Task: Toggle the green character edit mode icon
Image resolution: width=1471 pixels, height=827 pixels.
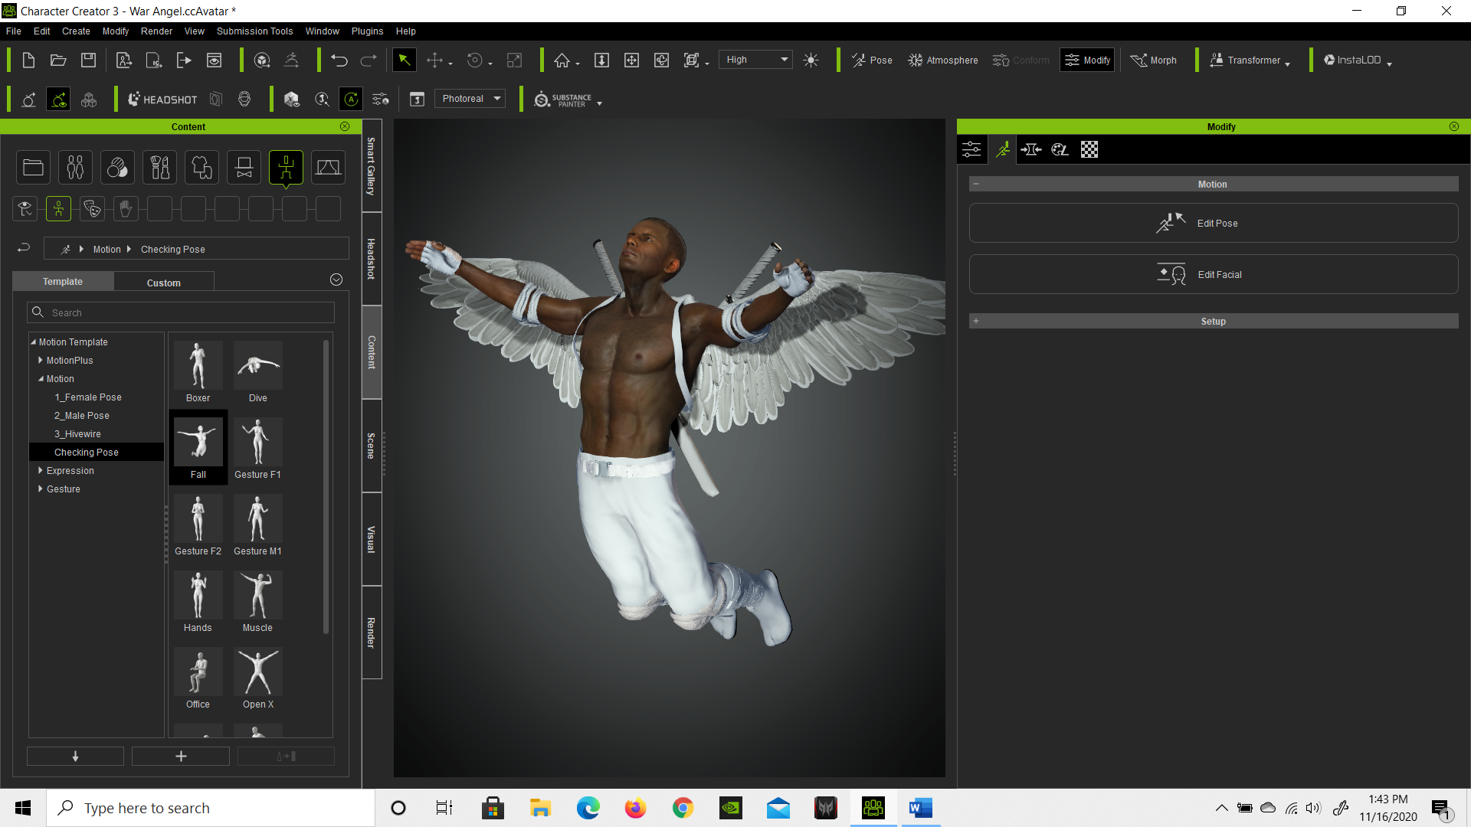Action: tap(58, 100)
